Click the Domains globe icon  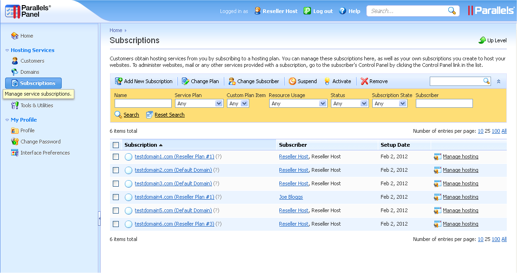coord(15,72)
